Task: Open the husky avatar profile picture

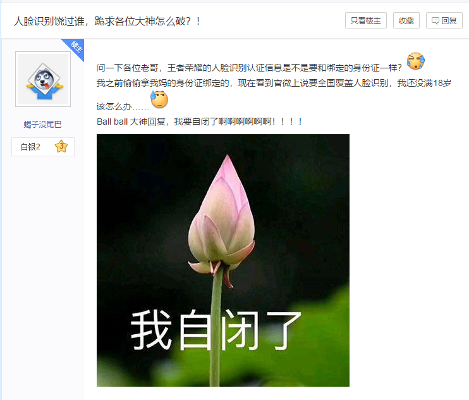Action: click(x=43, y=79)
